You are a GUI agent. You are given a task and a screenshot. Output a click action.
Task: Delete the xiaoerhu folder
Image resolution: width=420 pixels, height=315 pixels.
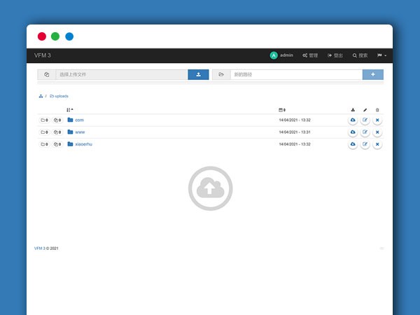pyautogui.click(x=377, y=144)
